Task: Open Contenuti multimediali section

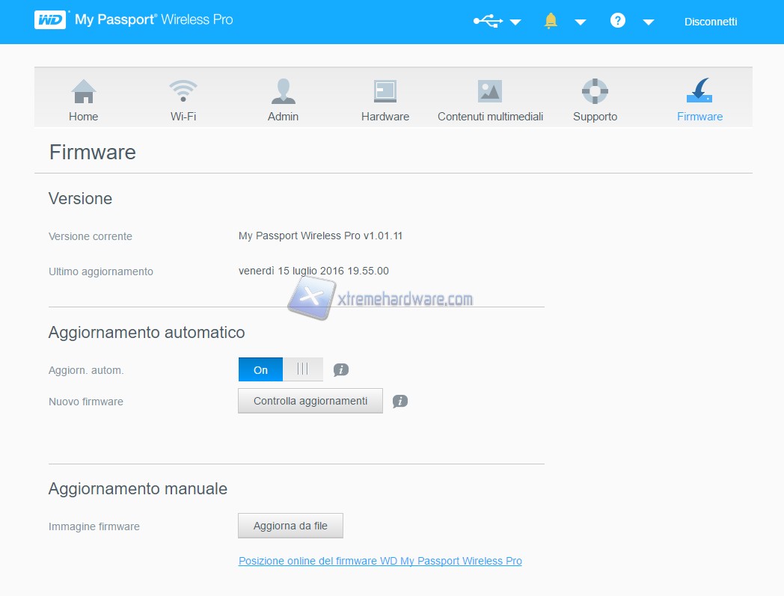Action: point(490,100)
